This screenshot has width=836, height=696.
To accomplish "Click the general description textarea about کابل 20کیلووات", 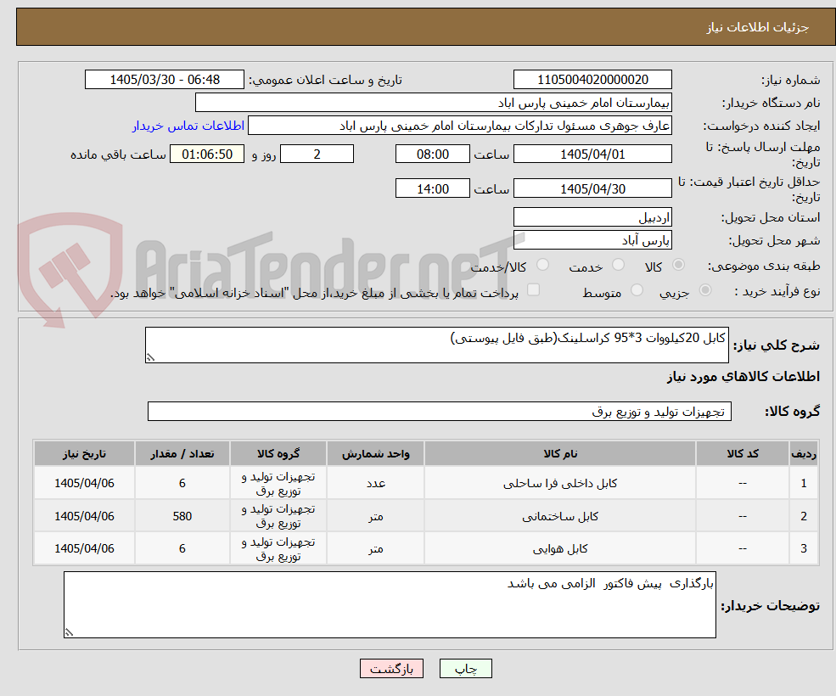I will 436,345.
